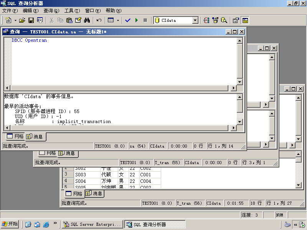The width and height of the screenshot is (307, 230).
Task: Open the 文件(F) menu
Action: coord(10,11)
